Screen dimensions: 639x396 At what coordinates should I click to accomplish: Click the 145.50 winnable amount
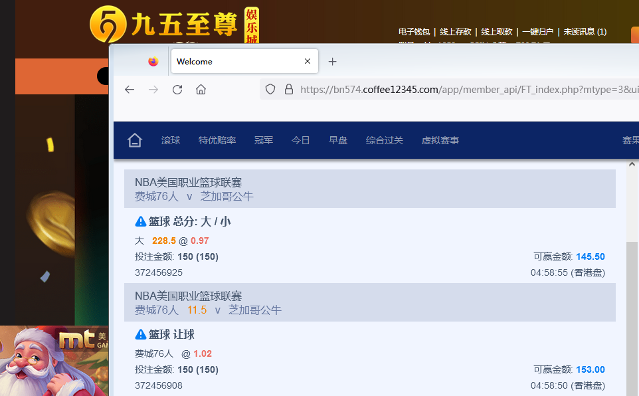[x=591, y=256]
